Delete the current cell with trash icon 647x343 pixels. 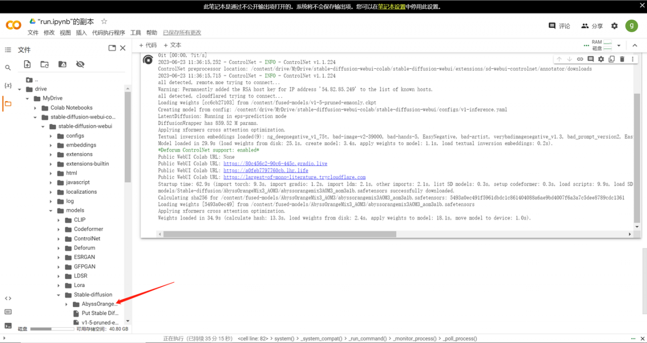tap(622, 59)
